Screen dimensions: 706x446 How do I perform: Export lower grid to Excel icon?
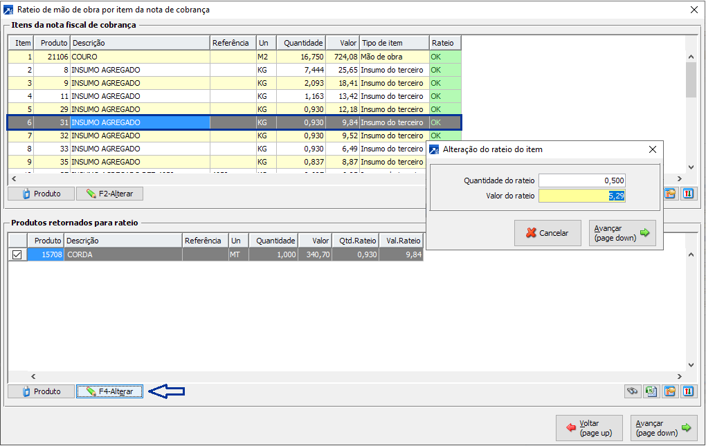pyautogui.click(x=651, y=391)
